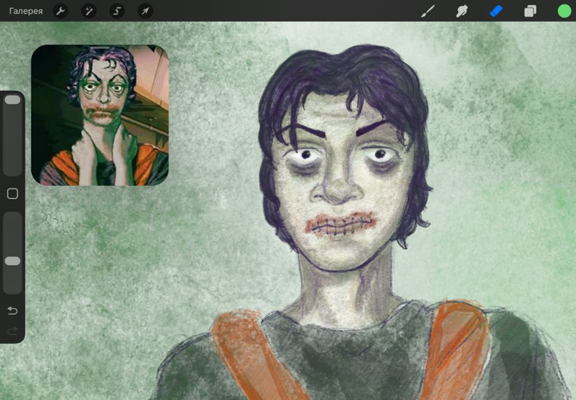Click the brush opacity slider handle
Image resolution: width=576 pixels, height=400 pixels.
[x=13, y=261]
